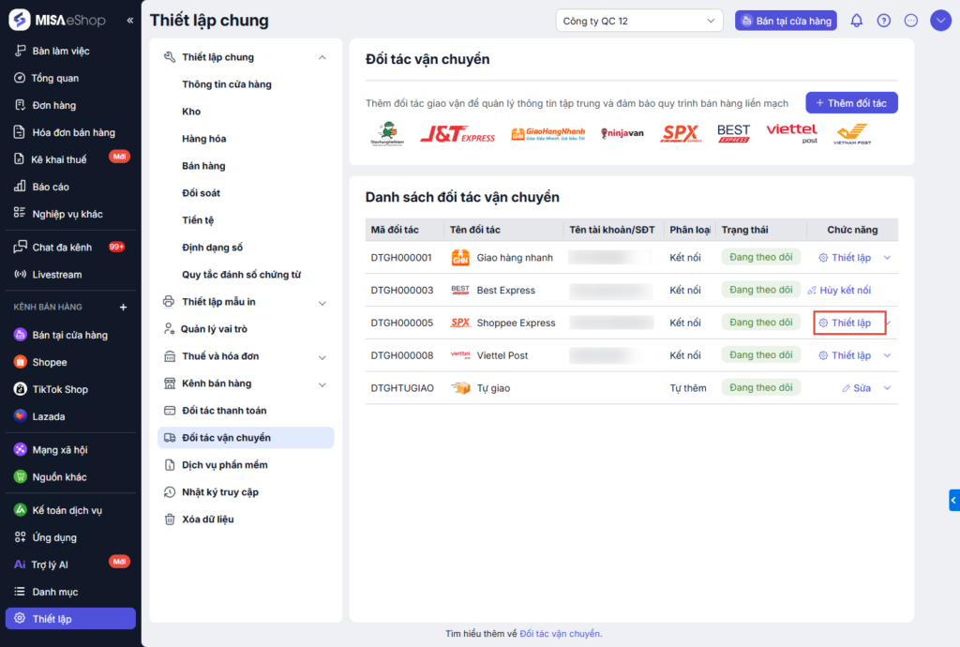The width and height of the screenshot is (960, 647).
Task: Click the Ninja Van partner logo
Action: 622,134
